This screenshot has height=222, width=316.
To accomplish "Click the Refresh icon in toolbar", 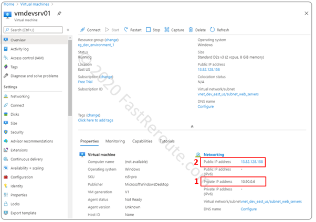I will coord(212,30).
